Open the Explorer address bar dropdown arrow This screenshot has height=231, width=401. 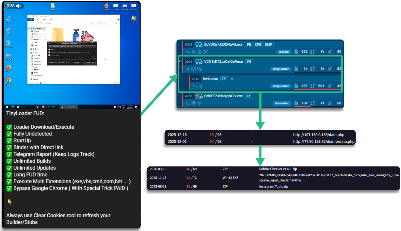pos(90,23)
